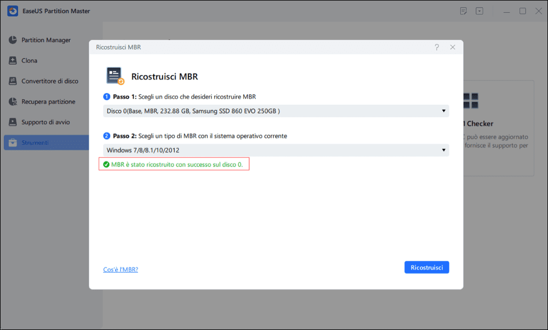Click the Passo 2 instruction text
This screenshot has width=548, height=330.
pyautogui.click(x=200, y=136)
